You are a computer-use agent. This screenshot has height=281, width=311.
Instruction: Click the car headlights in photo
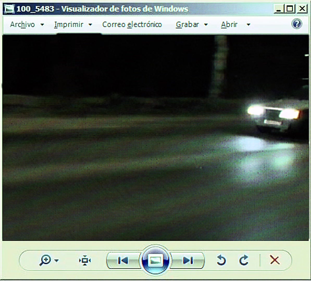click(x=274, y=112)
